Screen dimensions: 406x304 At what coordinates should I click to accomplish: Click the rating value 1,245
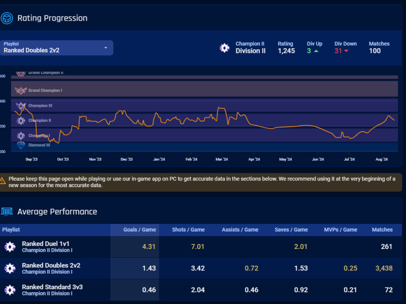click(x=286, y=51)
